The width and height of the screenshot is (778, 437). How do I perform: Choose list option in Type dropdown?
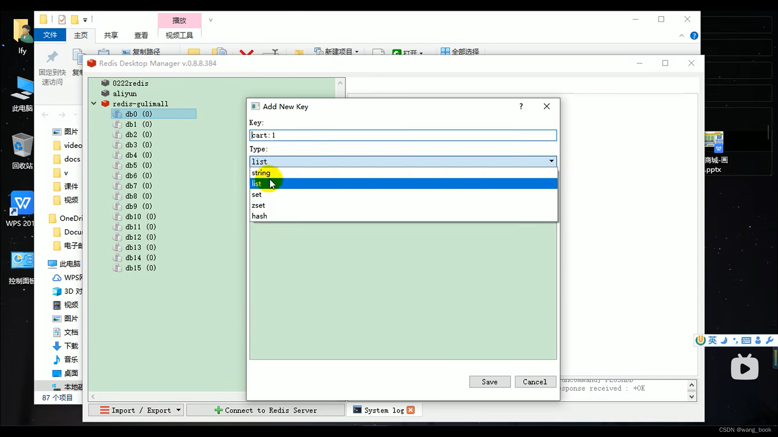pos(403,184)
